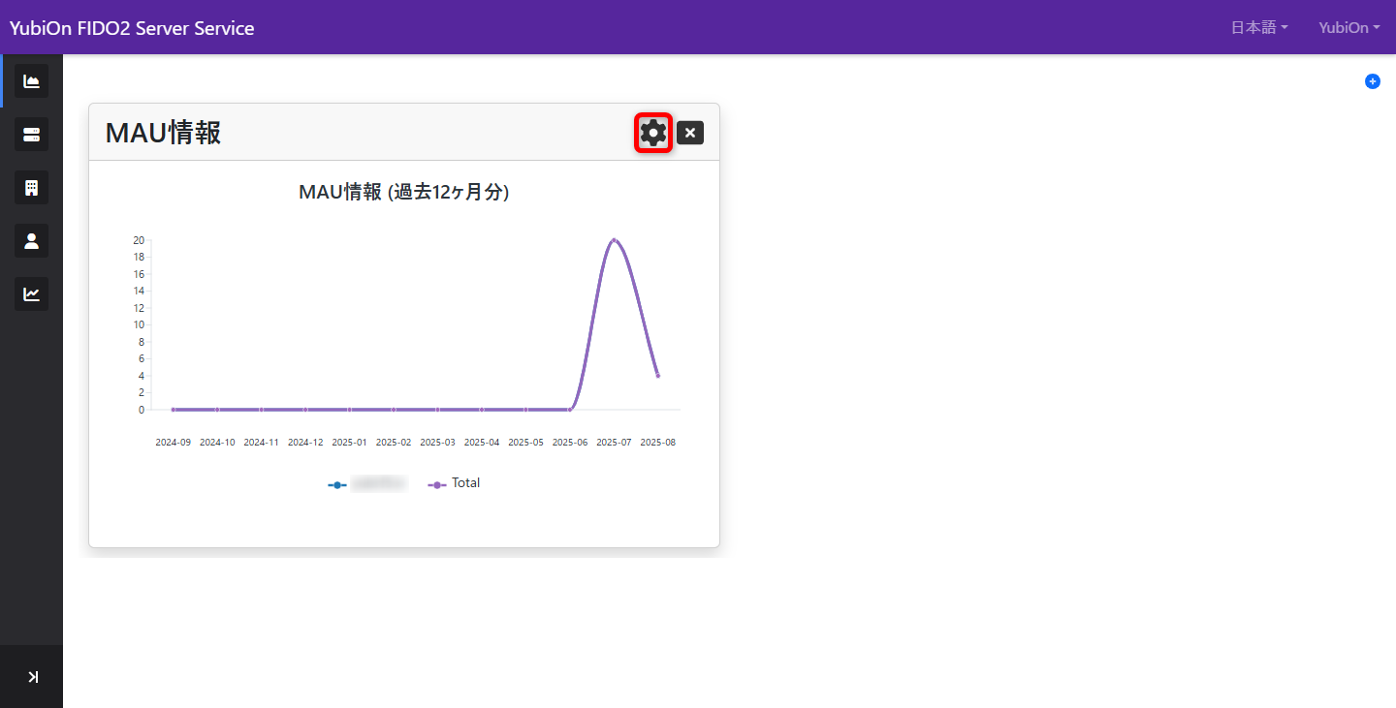The image size is (1396, 708).
Task: Open the dashboard area-chart sidebar icon
Action: (x=31, y=81)
